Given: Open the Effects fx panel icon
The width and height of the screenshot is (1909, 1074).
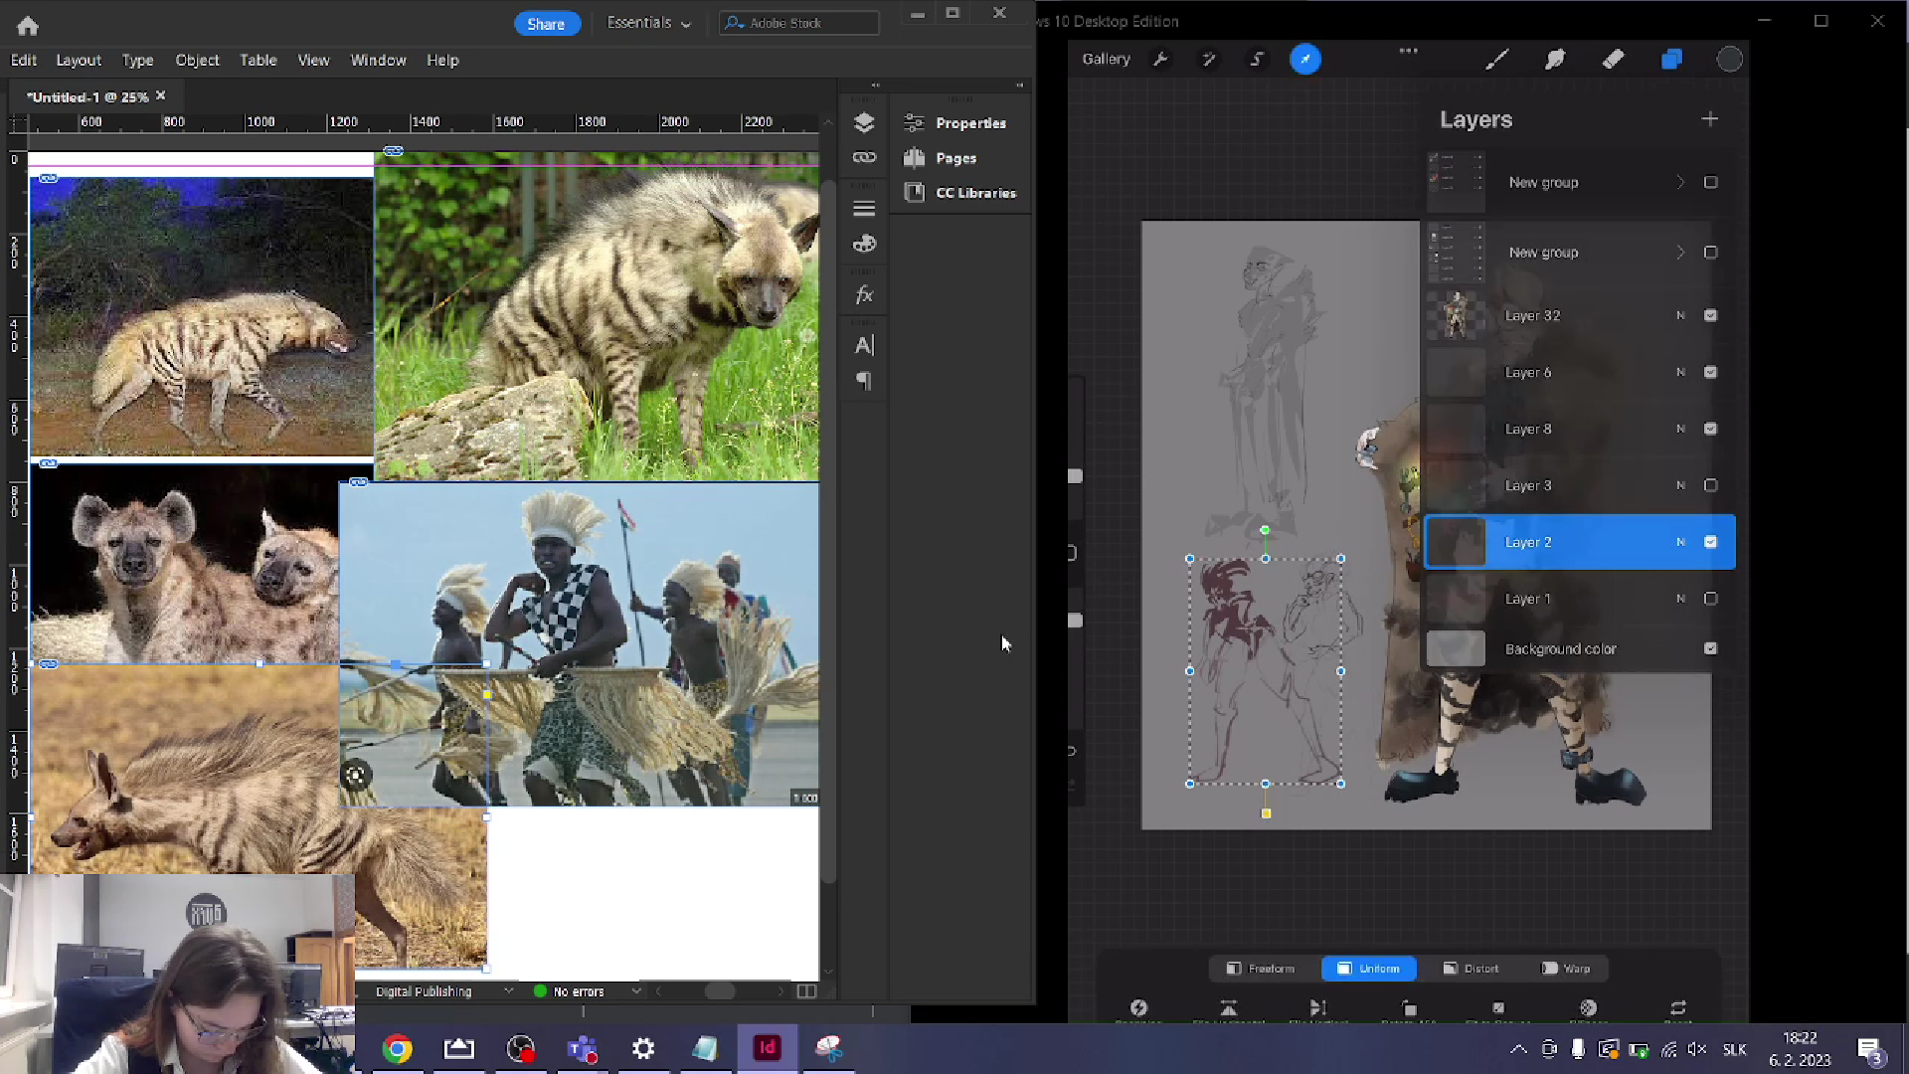Looking at the screenshot, I should pyautogui.click(x=864, y=295).
